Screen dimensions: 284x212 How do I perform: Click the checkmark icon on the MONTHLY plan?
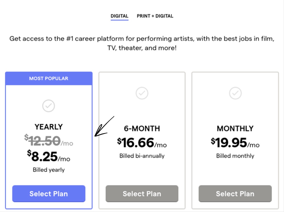(x=235, y=93)
